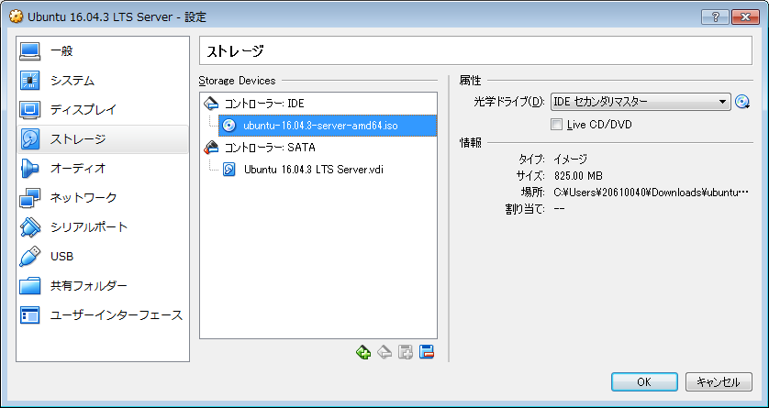
Task: Click the green add controller icon
Action: (x=363, y=352)
